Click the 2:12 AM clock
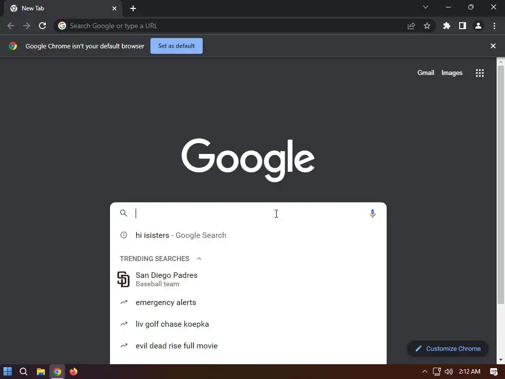The width and height of the screenshot is (505, 379). click(x=469, y=372)
